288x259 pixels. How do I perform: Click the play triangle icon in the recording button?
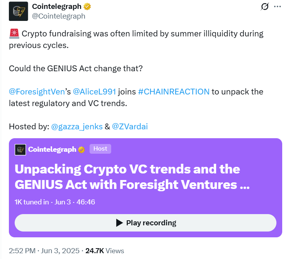point(119,223)
